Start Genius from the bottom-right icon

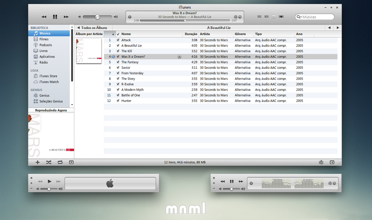pyautogui.click(x=321, y=162)
